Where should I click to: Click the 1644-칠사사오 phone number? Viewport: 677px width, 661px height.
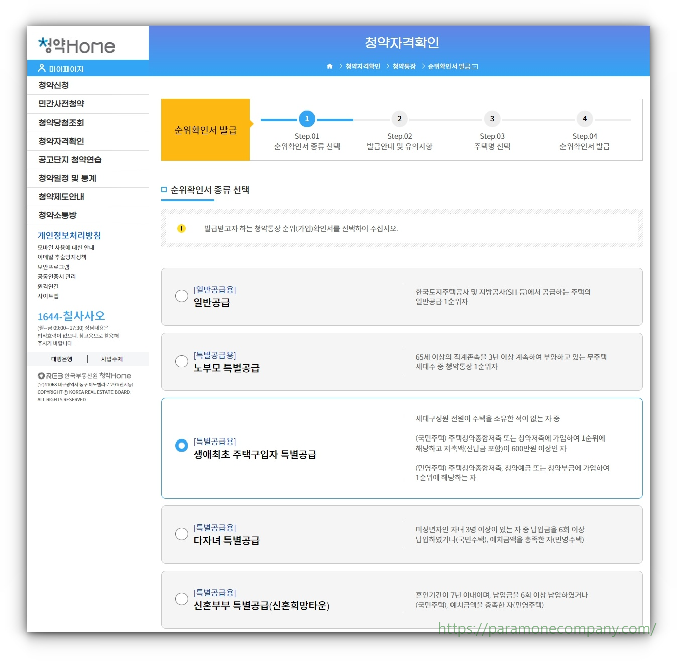point(71,316)
